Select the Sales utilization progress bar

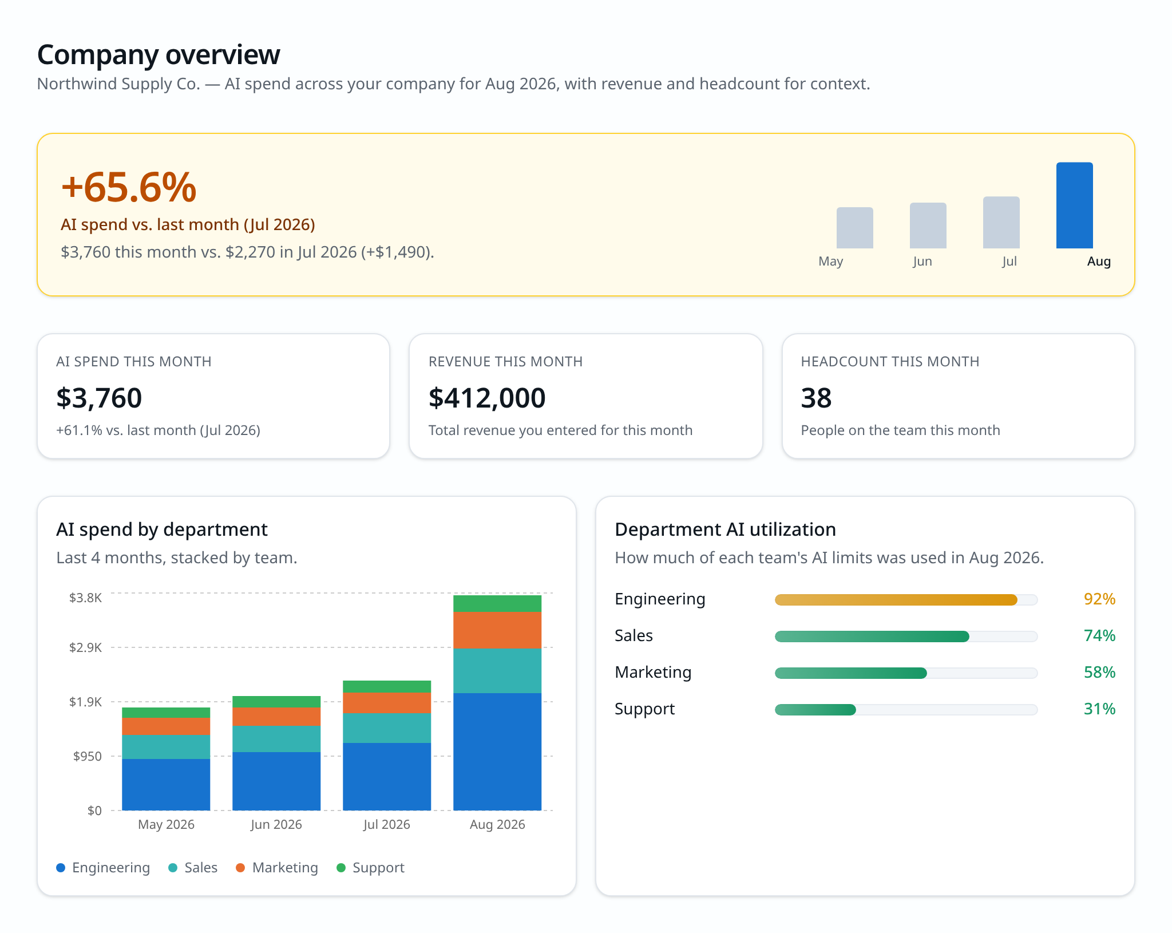[x=906, y=637]
